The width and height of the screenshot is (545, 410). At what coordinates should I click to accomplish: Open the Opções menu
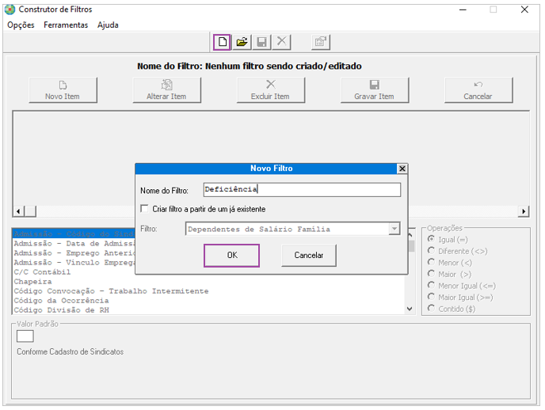21,25
